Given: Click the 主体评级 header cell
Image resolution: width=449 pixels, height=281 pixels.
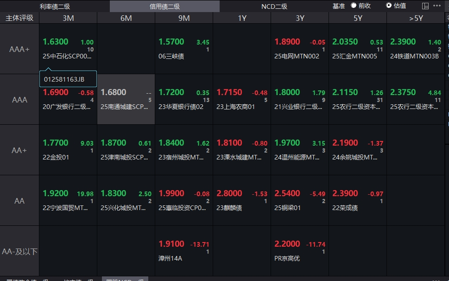Looking at the screenshot, I should 19,18.
